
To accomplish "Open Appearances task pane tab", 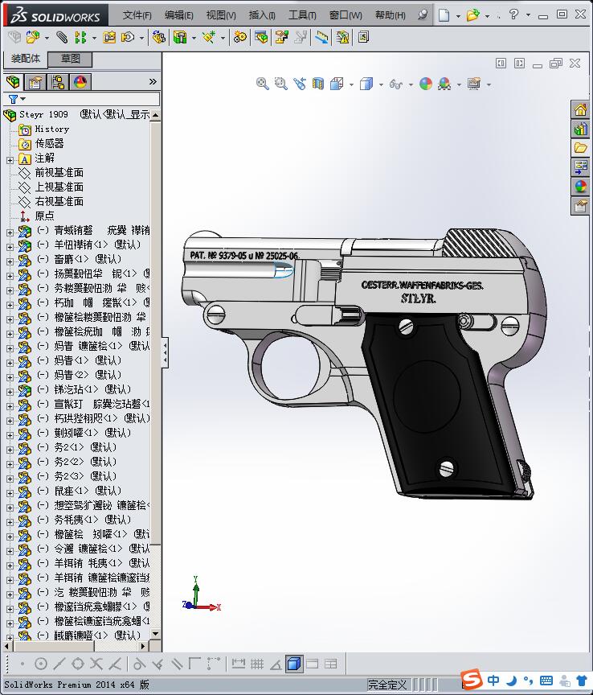I will coord(581,186).
